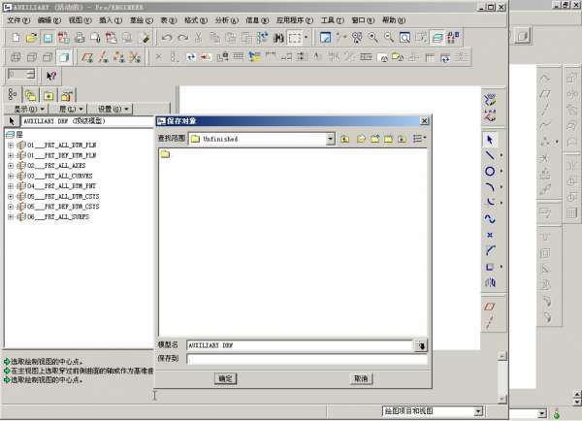Select the Spline curve tool

pos(490,218)
